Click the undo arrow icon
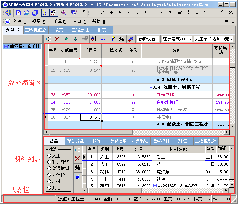238x204 pixels. click(103, 39)
